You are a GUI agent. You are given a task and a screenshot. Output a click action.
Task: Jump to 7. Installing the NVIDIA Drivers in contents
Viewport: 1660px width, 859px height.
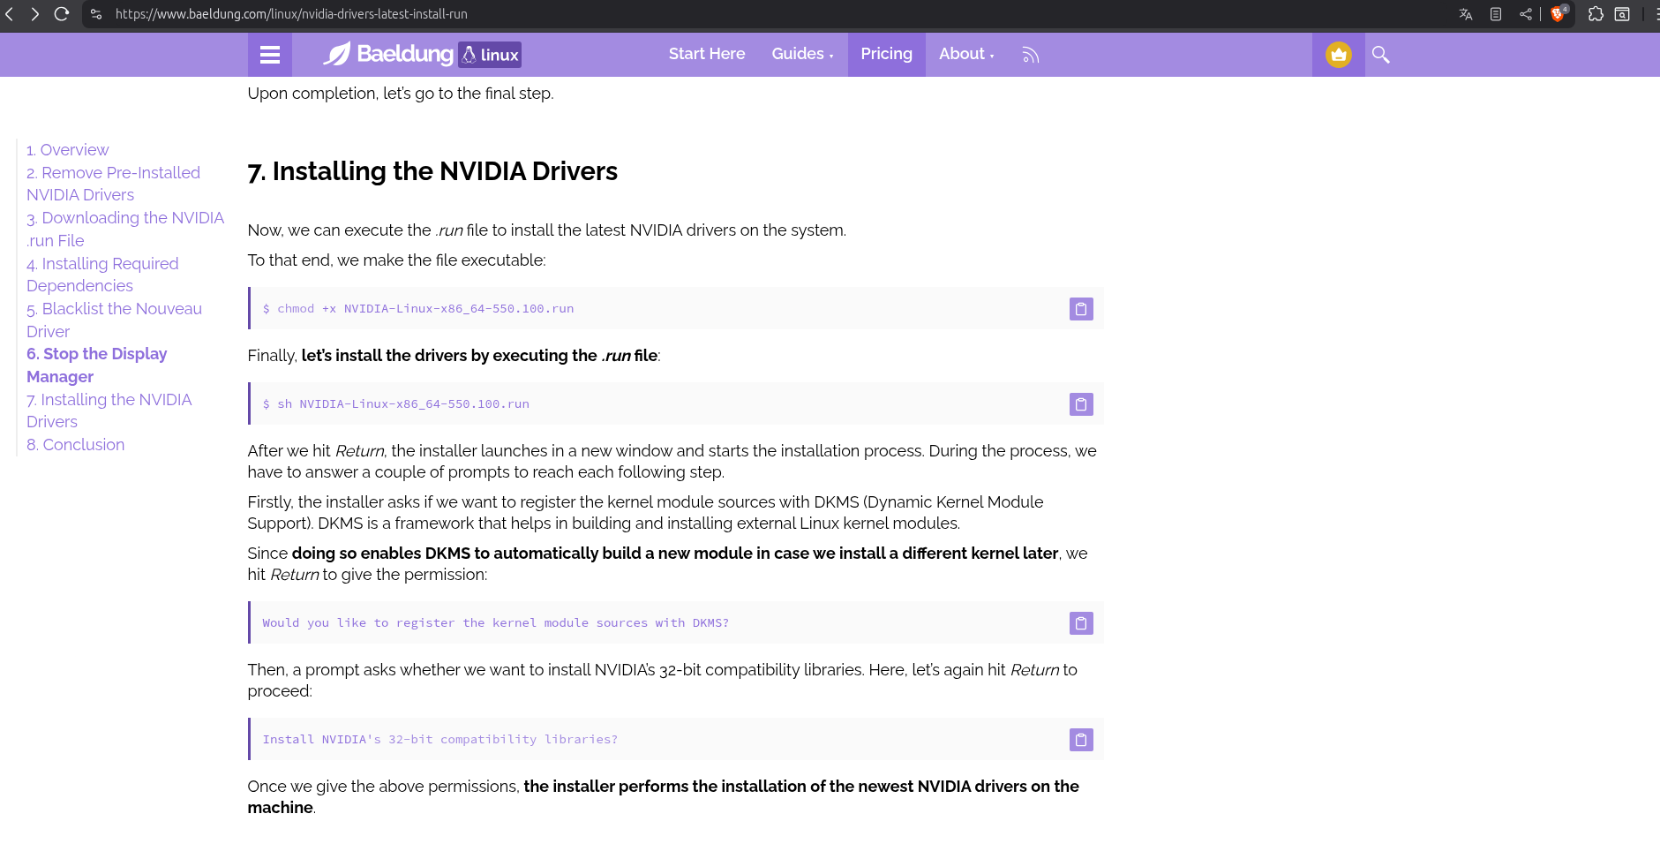pyautogui.click(x=109, y=411)
